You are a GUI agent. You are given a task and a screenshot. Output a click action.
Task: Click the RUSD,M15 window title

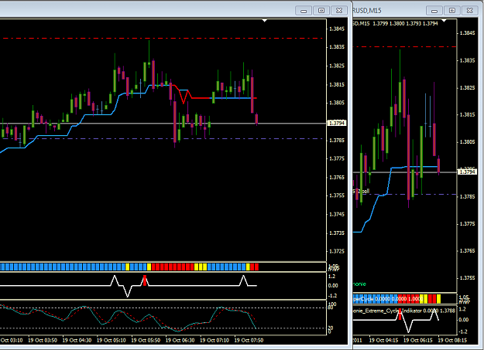(x=367, y=11)
